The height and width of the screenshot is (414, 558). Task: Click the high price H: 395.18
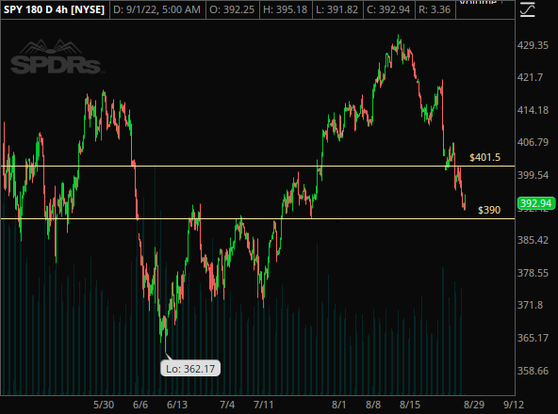[285, 9]
